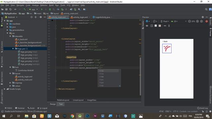
Task: Zoom in the layout preview
Action: pos(197,21)
